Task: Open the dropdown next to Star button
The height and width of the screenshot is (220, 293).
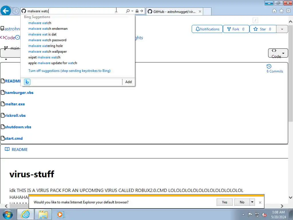Action: [282, 29]
